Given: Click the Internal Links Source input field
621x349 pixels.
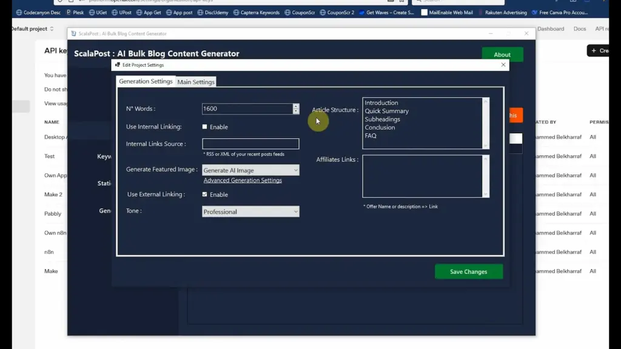Looking at the screenshot, I should click(x=250, y=144).
